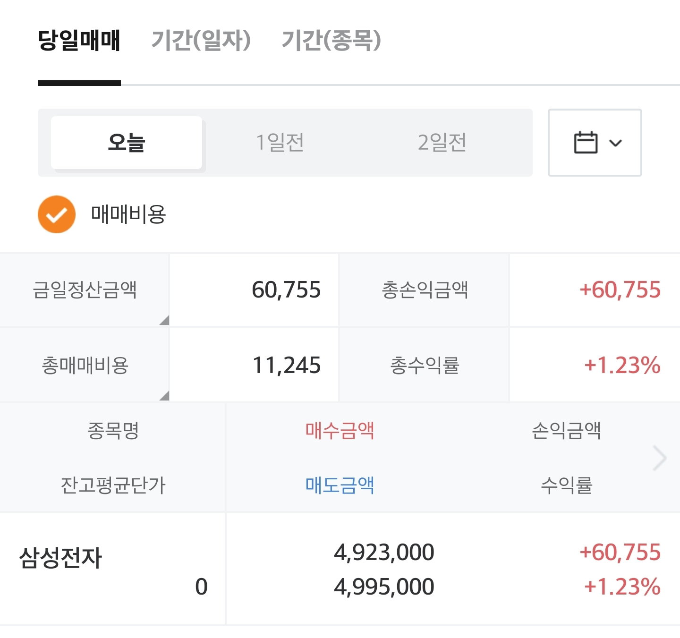Switch to the 기간(종목) tab

tap(331, 40)
